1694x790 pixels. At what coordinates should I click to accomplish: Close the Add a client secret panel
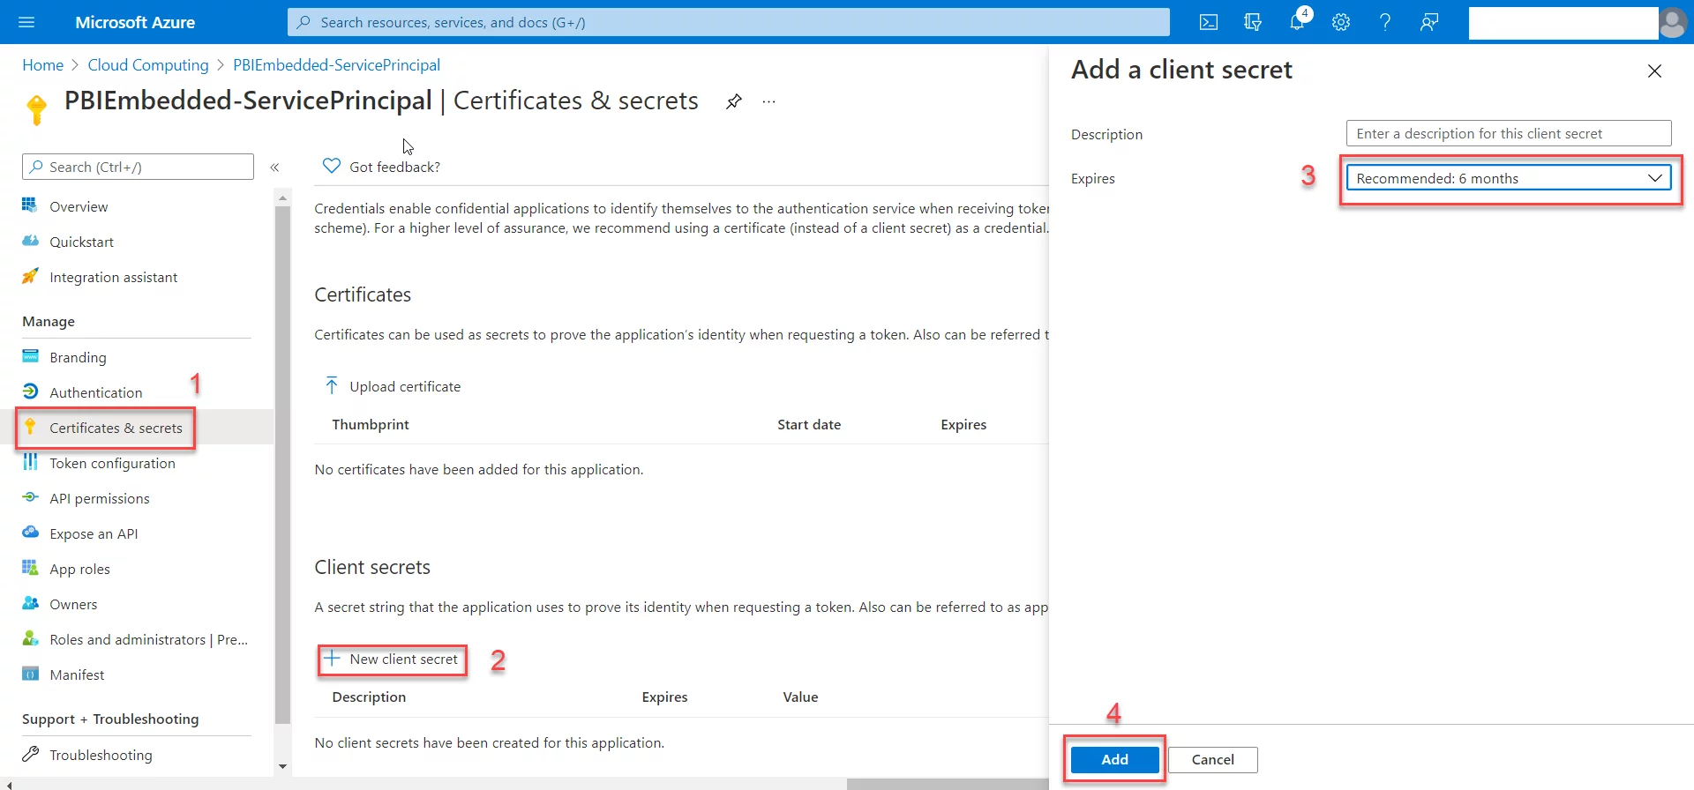tap(1654, 71)
